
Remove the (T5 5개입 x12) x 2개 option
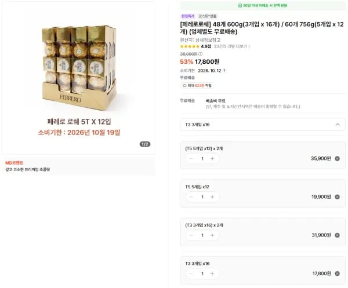[x=337, y=159]
